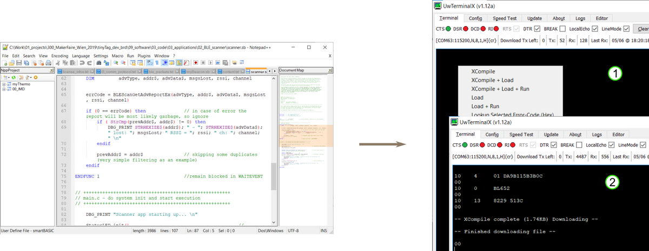Click the Print icon in Notepad++ toolbar
Screen dimensions: 649x251
click(49, 63)
